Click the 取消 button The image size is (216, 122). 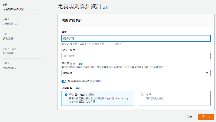click(x=189, y=117)
